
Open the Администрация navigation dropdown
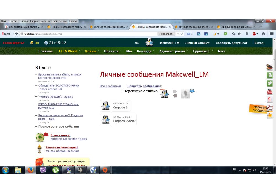pos(172,51)
